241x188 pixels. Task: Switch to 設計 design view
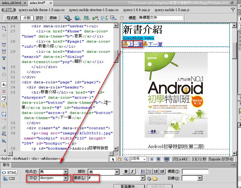click(x=40, y=18)
